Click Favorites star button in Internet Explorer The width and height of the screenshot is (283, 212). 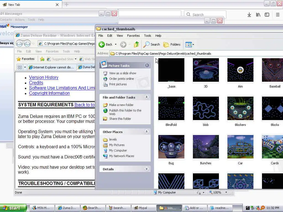point(25,59)
